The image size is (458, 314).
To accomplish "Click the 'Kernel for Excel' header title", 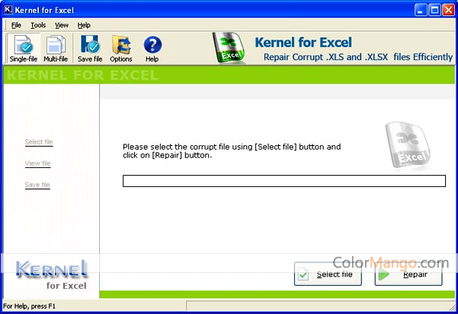I will 303,43.
